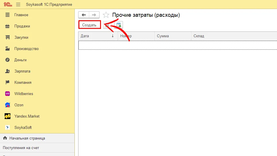Open Закупки section via cart icon
The width and height of the screenshot is (277, 156).
click(x=8, y=38)
